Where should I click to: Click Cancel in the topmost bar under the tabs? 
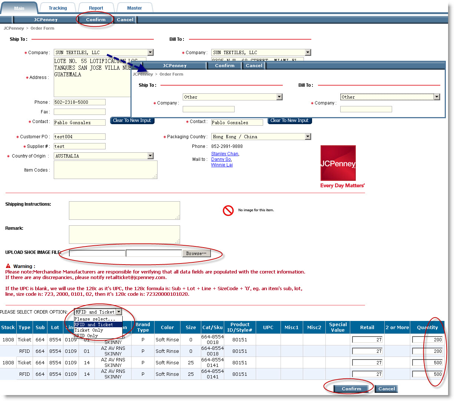[x=125, y=20]
